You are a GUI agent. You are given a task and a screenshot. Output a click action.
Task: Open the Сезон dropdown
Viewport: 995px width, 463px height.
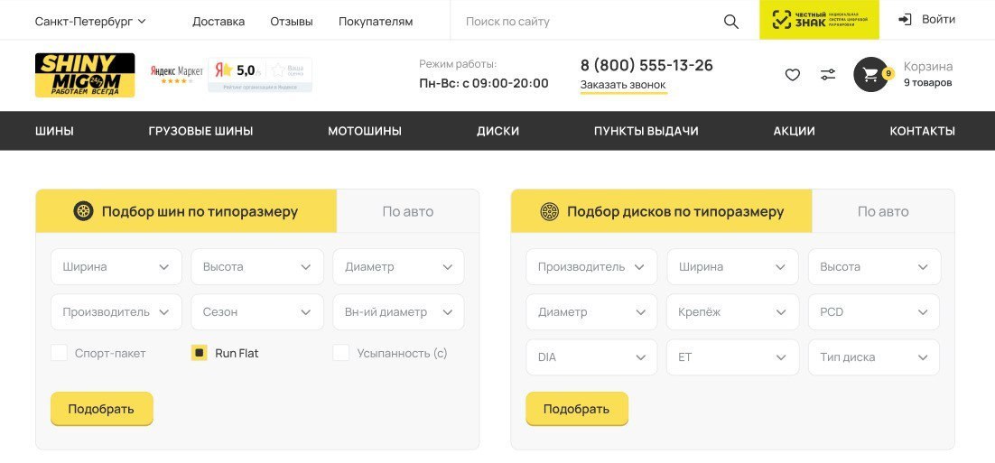257,312
